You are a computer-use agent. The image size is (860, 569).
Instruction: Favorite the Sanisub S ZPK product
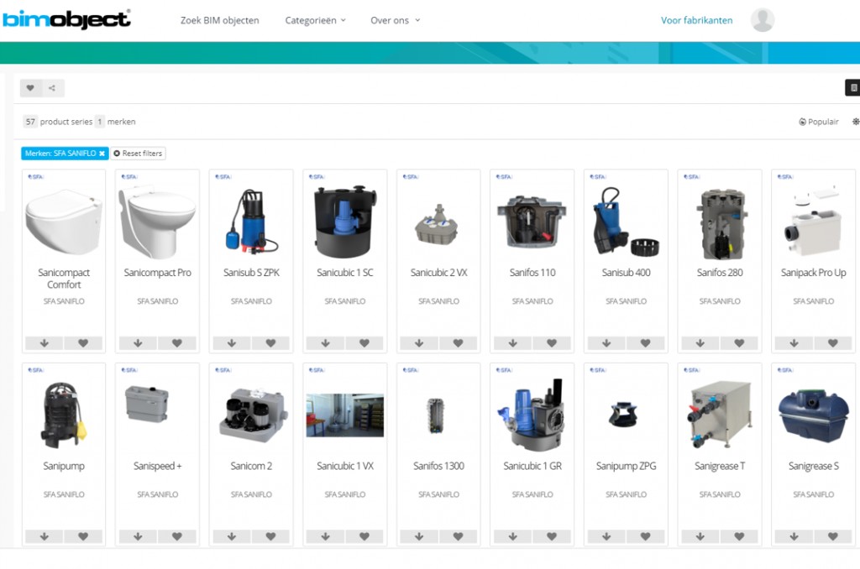(x=270, y=343)
